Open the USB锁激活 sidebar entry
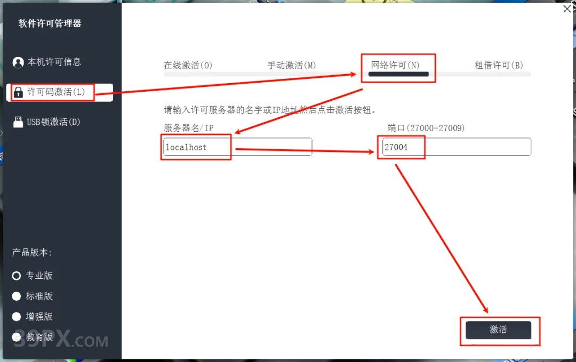The image size is (576, 362). coord(53,122)
